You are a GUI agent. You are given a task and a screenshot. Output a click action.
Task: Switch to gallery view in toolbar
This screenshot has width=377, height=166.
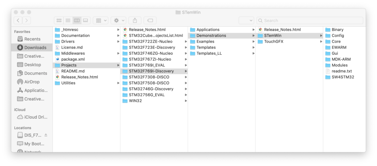coord(85,21)
